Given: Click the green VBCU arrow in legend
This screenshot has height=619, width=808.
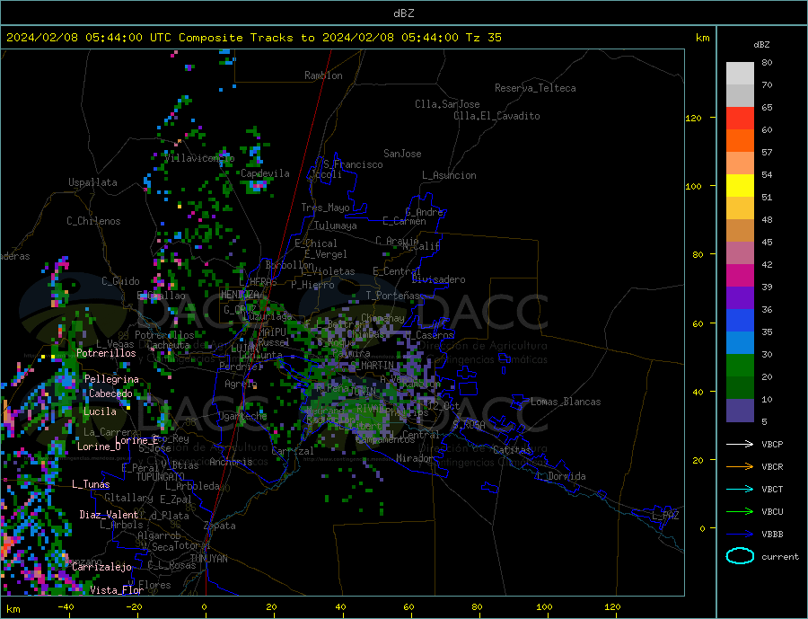Looking at the screenshot, I should tap(742, 512).
